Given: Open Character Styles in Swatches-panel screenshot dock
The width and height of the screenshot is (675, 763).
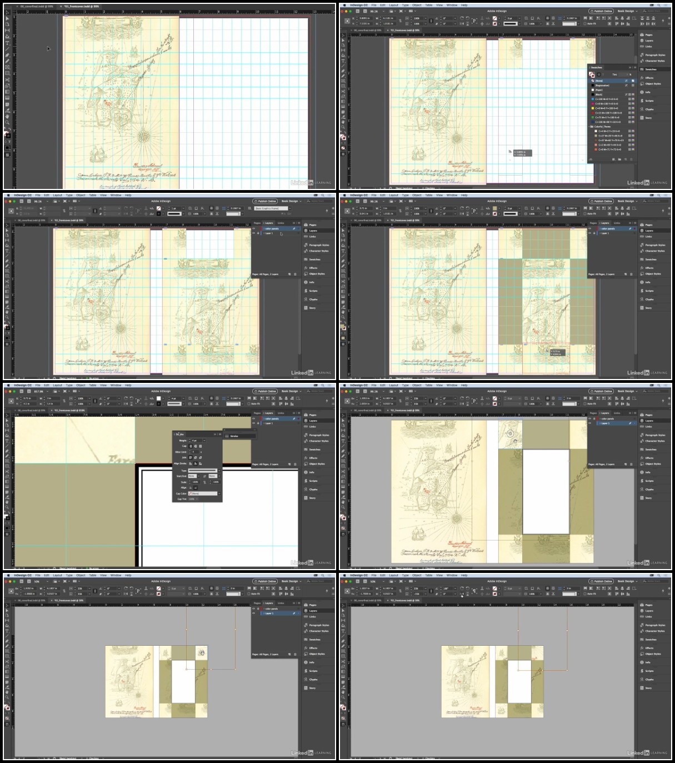Looking at the screenshot, I should [653, 61].
